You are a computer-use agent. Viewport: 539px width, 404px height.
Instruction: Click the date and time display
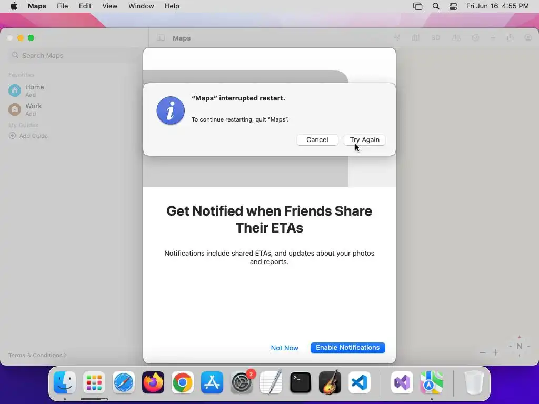[497, 6]
